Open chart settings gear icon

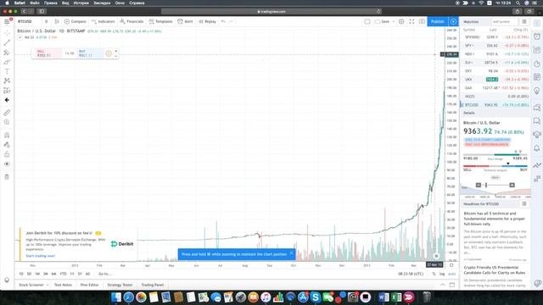[x=401, y=21]
